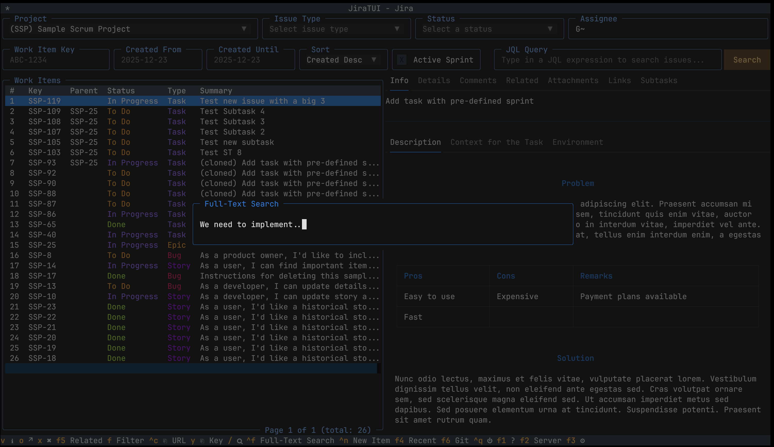Click the info icon in footer
The height and width of the screenshot is (447, 774).
(x=12, y=441)
